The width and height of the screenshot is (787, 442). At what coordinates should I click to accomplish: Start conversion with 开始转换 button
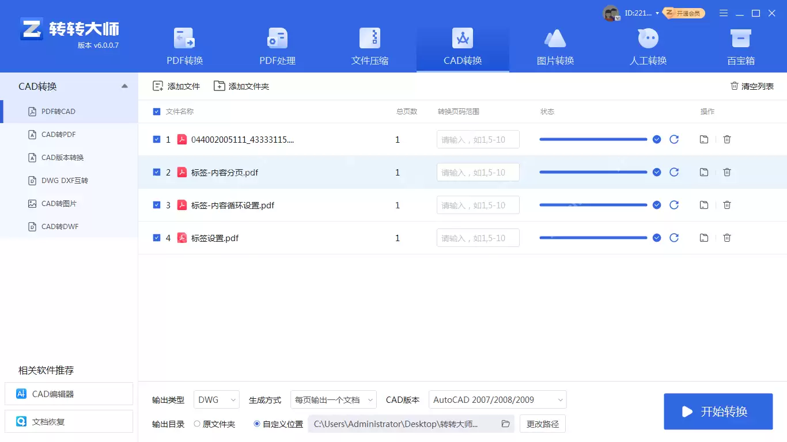tap(718, 411)
